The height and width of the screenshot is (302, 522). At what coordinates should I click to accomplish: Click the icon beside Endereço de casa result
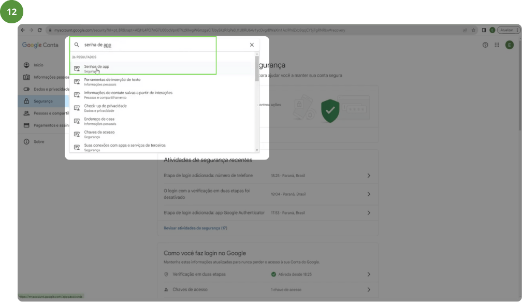pos(77,121)
